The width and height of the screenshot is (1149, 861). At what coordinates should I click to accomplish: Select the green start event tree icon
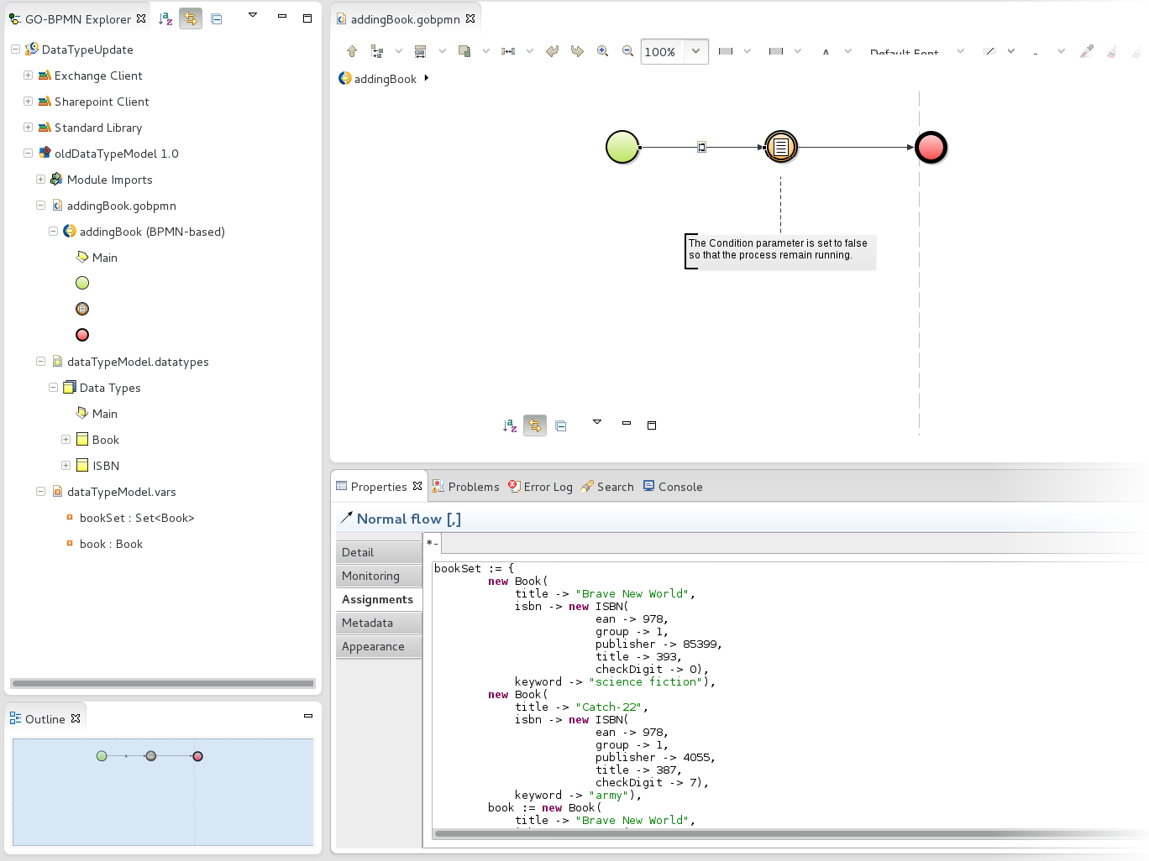pyautogui.click(x=82, y=283)
